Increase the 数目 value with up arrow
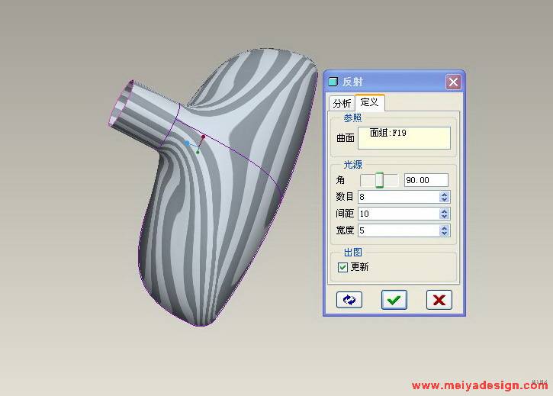 tap(445, 194)
